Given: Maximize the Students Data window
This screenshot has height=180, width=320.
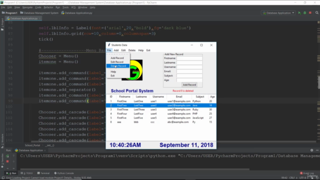Looking at the screenshot, I should [x=201, y=45].
